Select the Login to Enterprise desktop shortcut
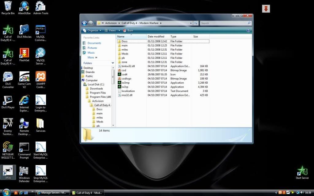The height and width of the screenshot is (196, 314). (x=41, y=104)
